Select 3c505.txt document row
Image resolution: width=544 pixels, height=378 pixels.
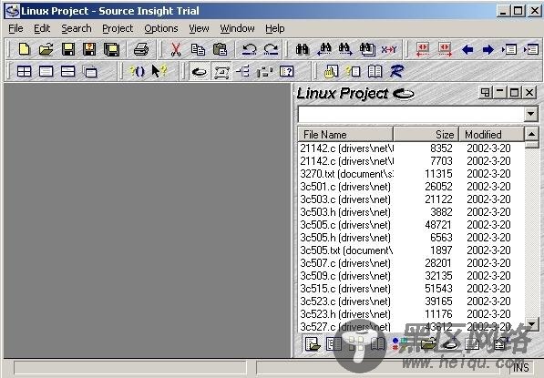click(411, 250)
